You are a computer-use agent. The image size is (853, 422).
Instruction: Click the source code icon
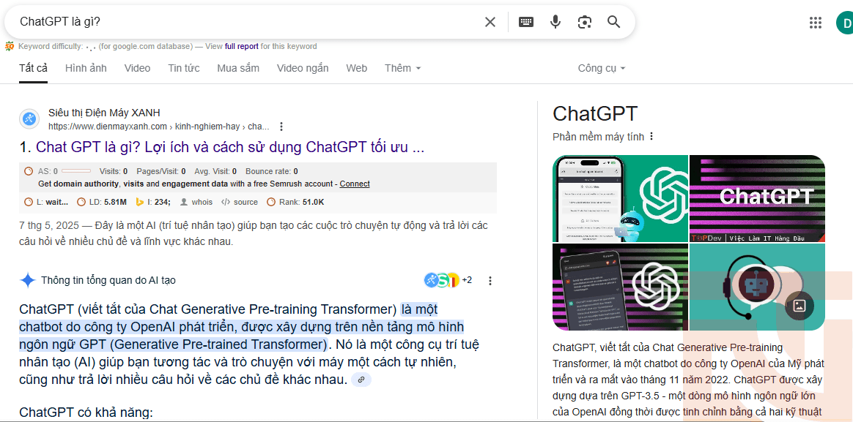[225, 202]
